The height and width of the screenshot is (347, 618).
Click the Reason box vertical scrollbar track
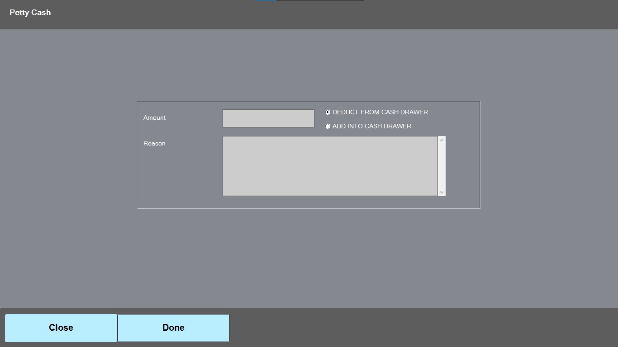coord(442,166)
